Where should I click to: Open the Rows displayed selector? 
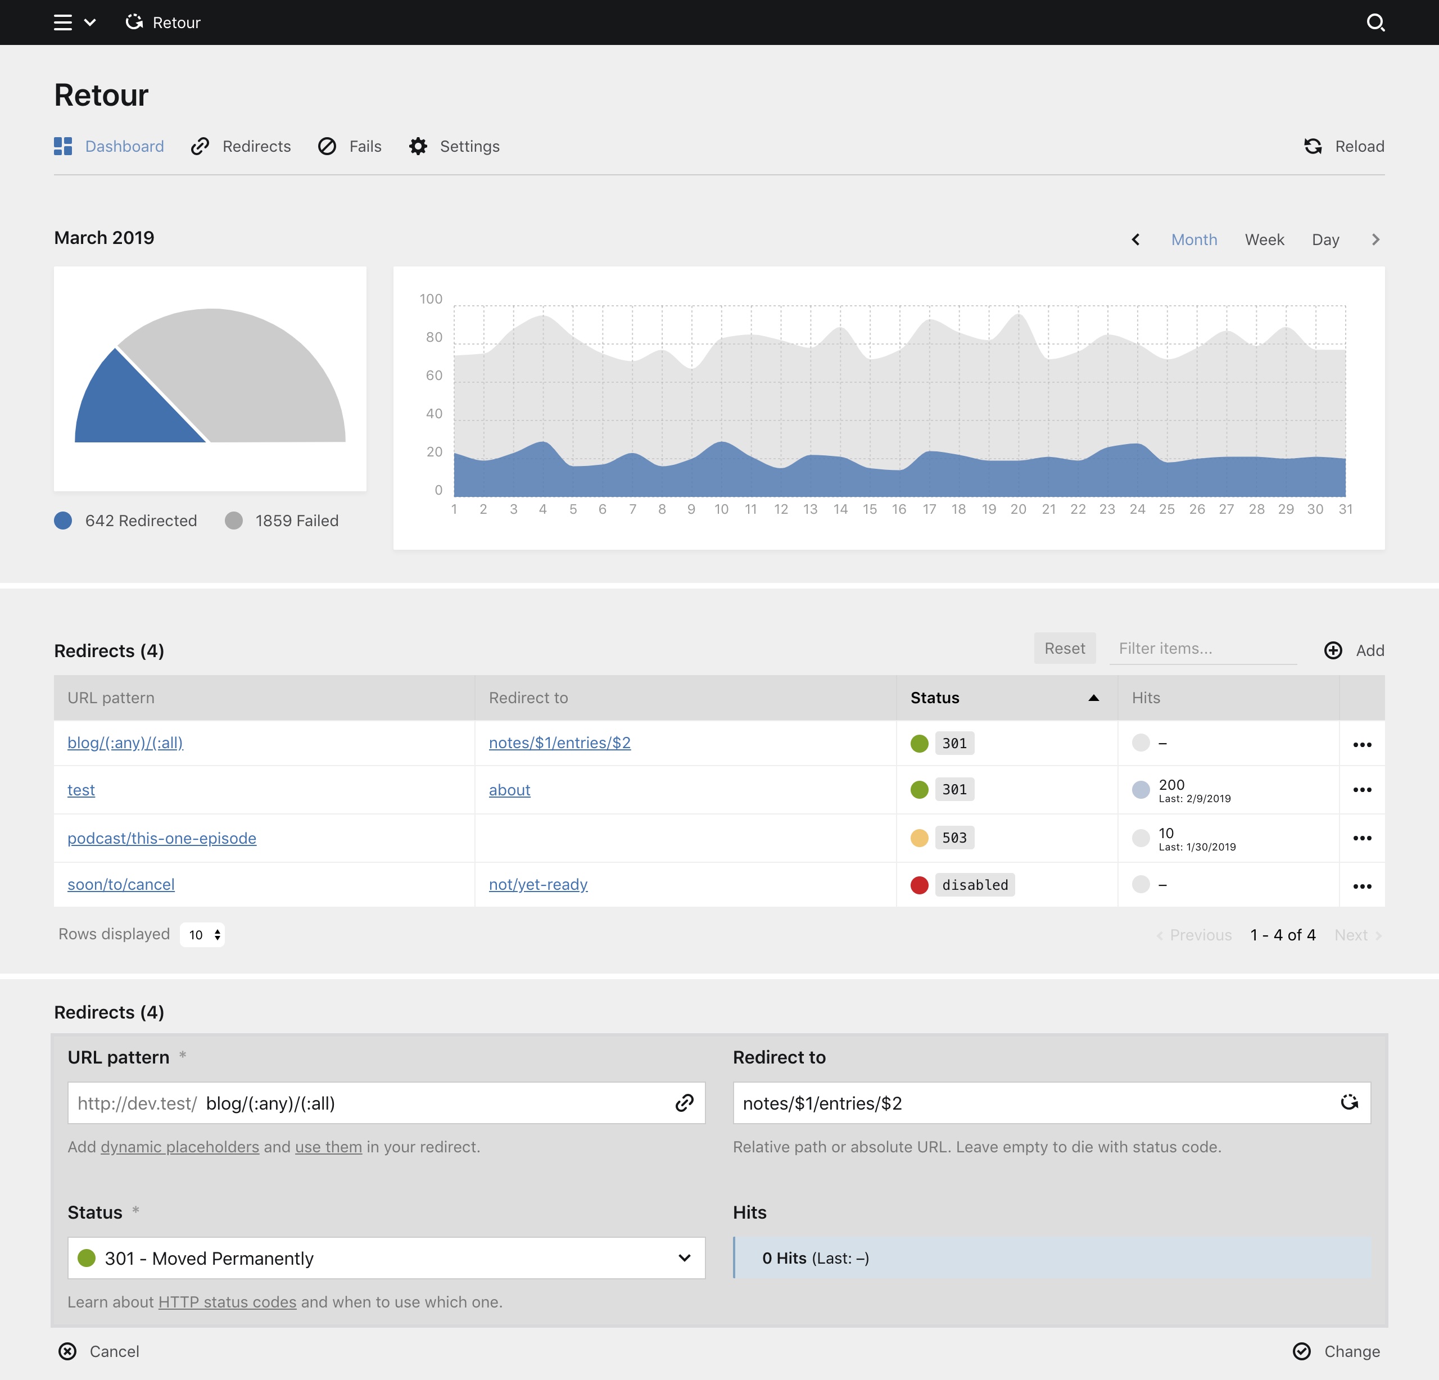click(202, 934)
